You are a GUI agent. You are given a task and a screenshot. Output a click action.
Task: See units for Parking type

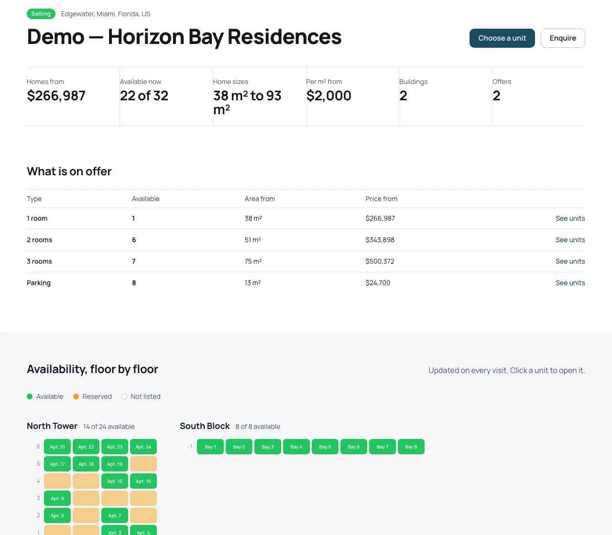(570, 283)
